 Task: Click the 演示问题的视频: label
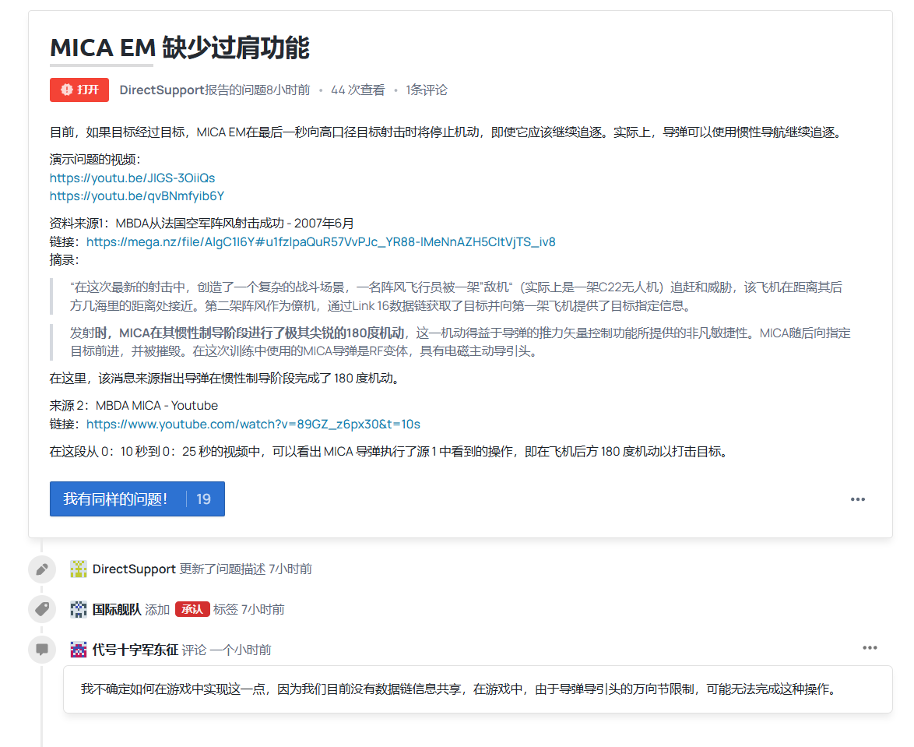pos(95,159)
